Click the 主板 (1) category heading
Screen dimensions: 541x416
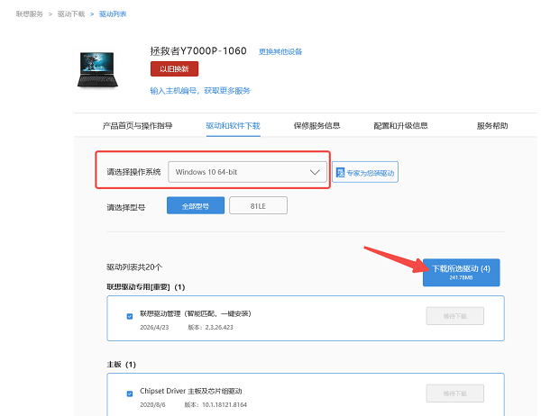(x=121, y=365)
